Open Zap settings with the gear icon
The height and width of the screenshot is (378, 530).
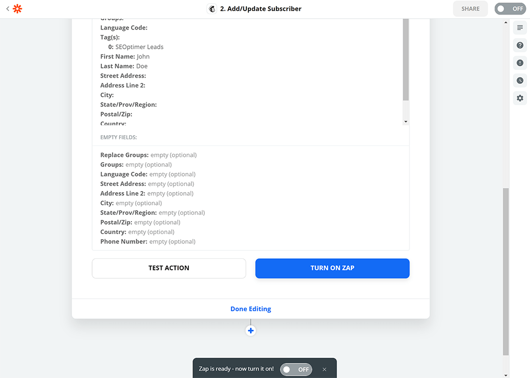click(520, 98)
